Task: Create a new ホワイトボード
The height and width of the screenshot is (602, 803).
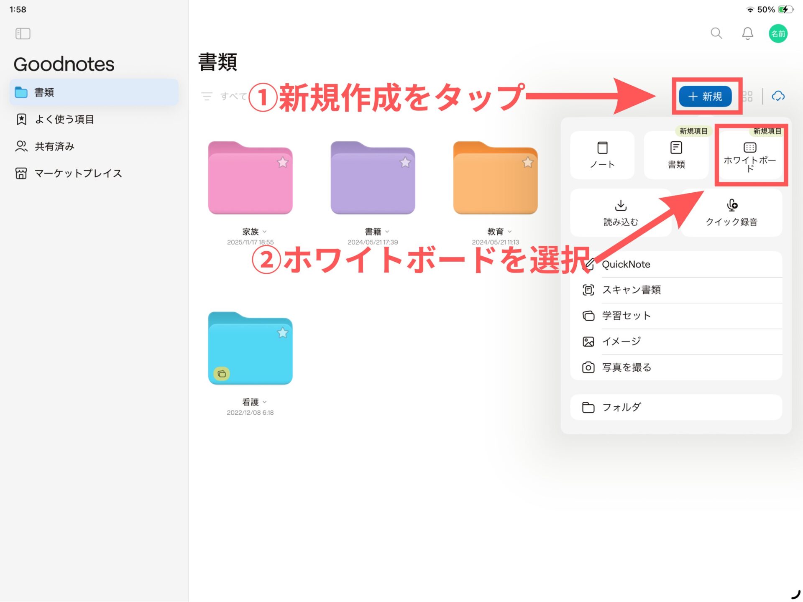Action: 749,156
